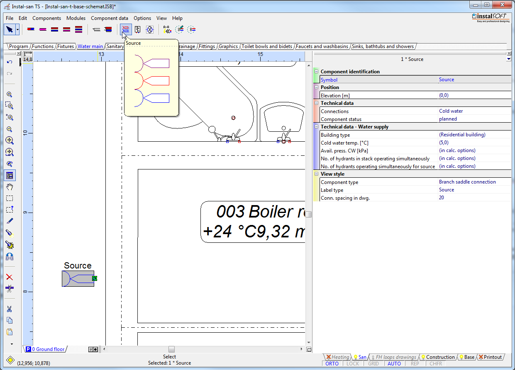The width and height of the screenshot is (515, 370).
Task: Pick the red-blue single pipe tool
Action: click(30, 29)
